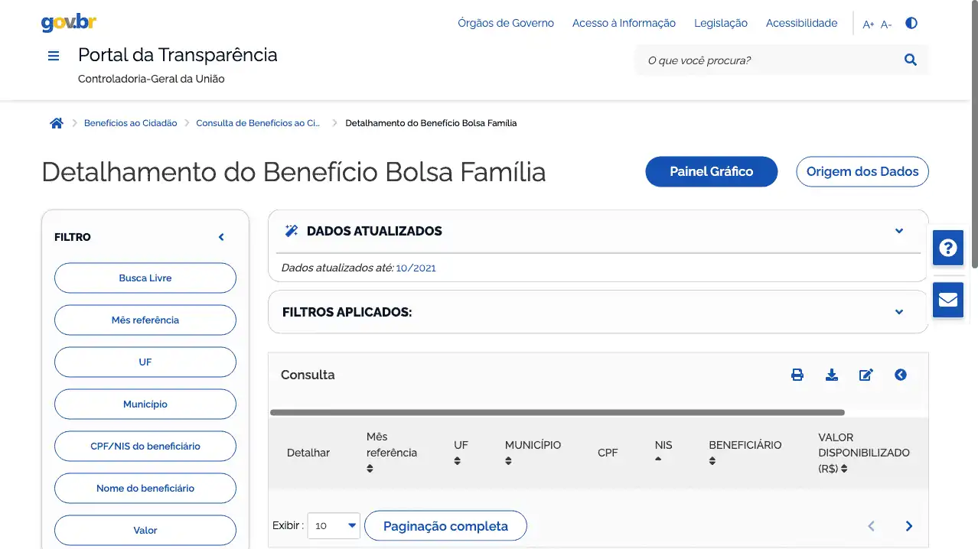Toggle high contrast mode
Image resolution: width=978 pixels, height=549 pixels.
911,23
